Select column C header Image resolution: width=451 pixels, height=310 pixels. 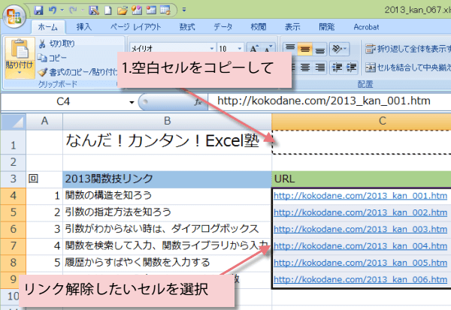362,122
